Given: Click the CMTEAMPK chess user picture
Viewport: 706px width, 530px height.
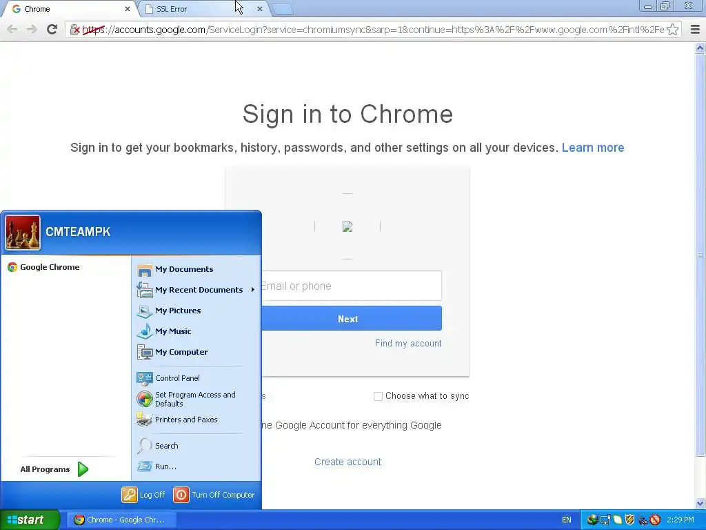Looking at the screenshot, I should tap(23, 233).
